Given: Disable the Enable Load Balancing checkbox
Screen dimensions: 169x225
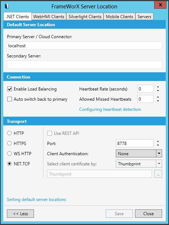Looking at the screenshot, I should point(9,89).
